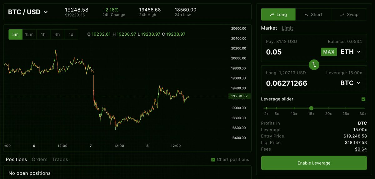Click the long amount field 0.06271266
The image size is (375, 179).
click(x=287, y=83)
